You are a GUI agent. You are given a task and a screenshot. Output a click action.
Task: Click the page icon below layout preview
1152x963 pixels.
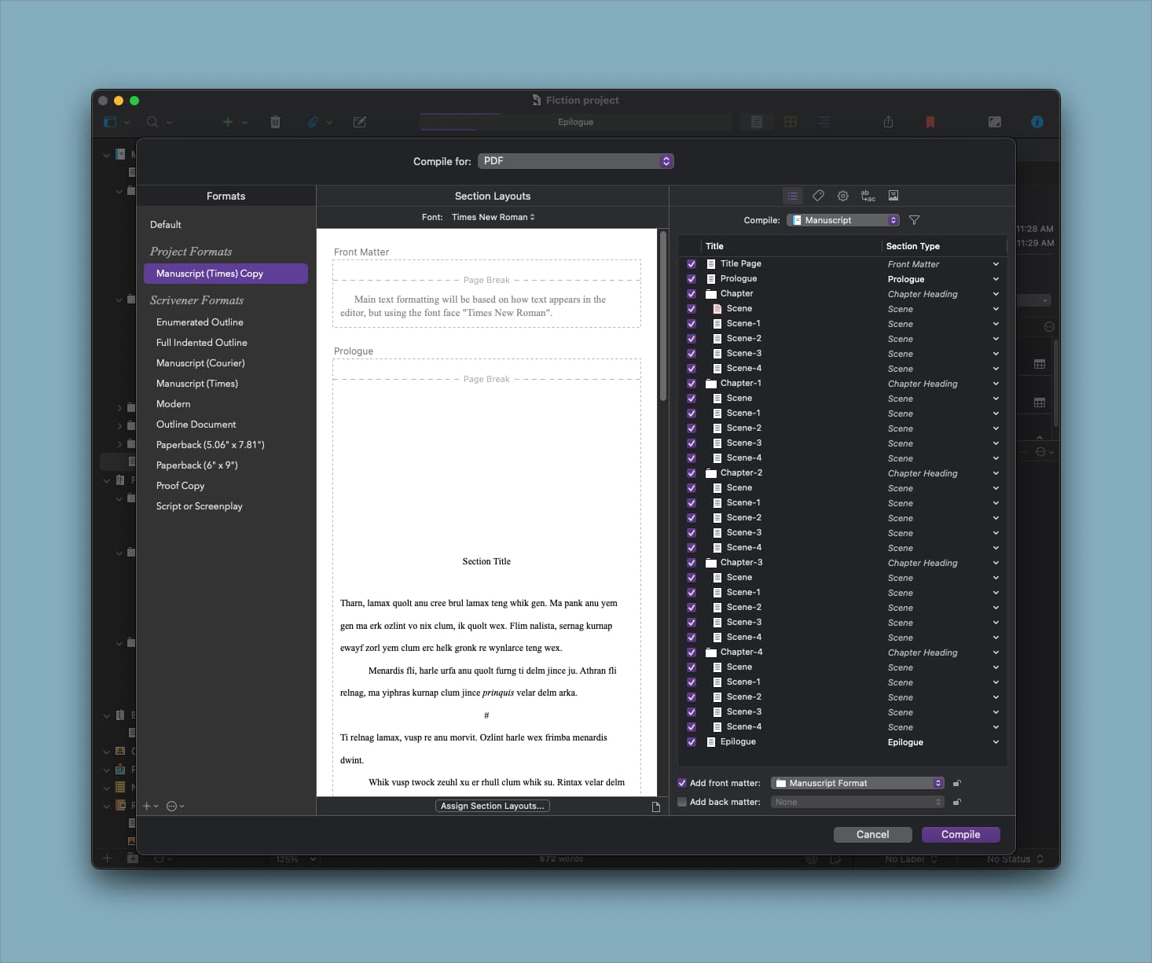click(655, 807)
